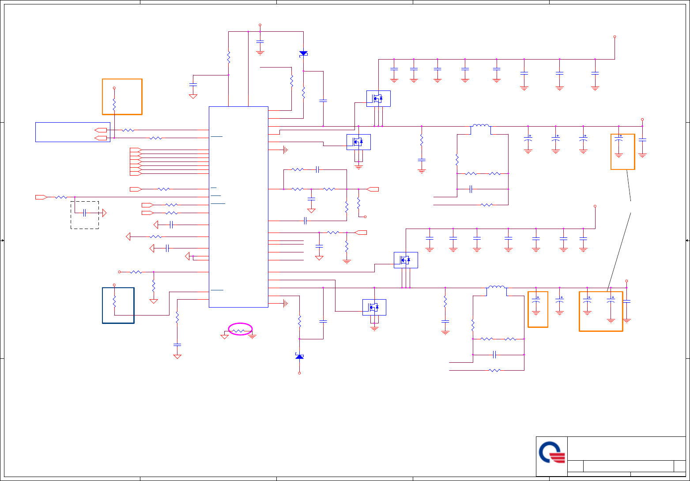Screen dimensions: 690x481
Task: Select the capacitor inside the dashed rectangle
Action: tap(84, 213)
